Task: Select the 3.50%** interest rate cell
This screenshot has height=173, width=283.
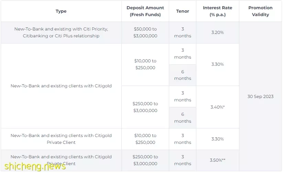Action: (x=217, y=160)
